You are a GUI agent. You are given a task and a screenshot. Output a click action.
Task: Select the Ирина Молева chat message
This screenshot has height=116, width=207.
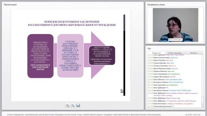click(160, 60)
